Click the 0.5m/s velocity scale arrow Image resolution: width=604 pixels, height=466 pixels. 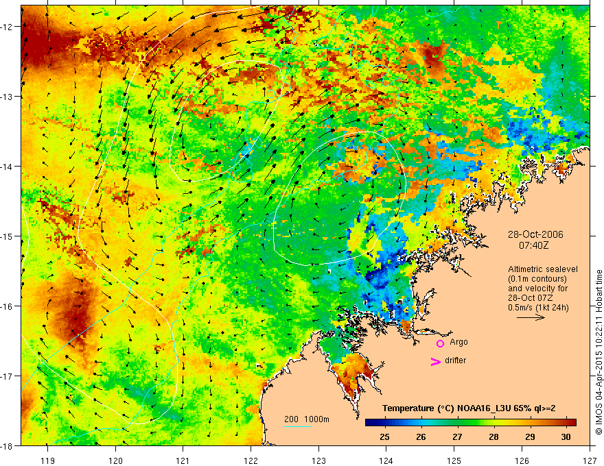click(x=531, y=317)
